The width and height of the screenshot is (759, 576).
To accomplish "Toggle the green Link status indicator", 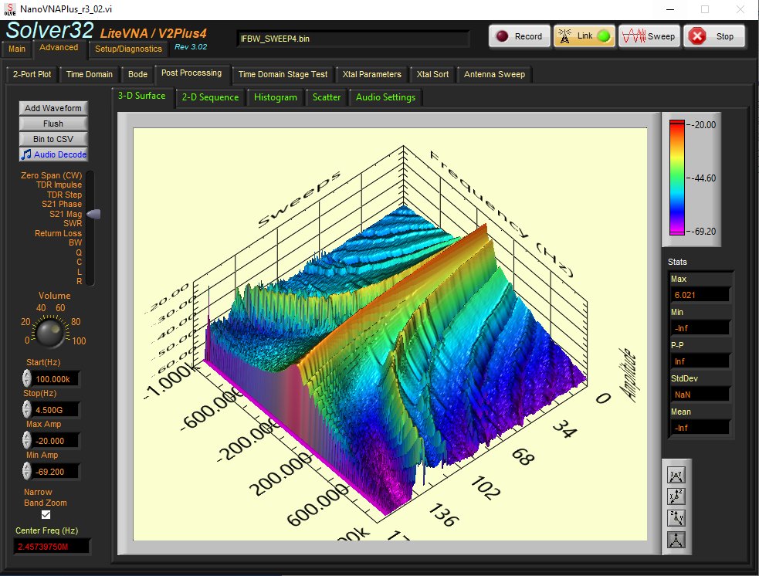I will (x=604, y=36).
